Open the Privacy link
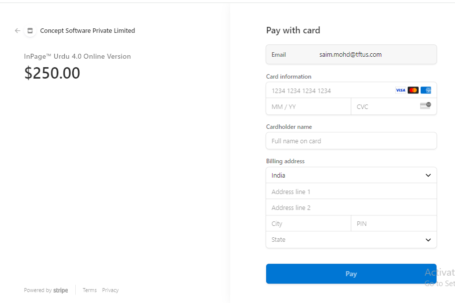Viewport: 455px width, 303px height. [110, 290]
